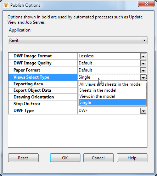The image size is (157, 176).
Task: Click the Vault icon in title bar
Action: [x=6, y=5]
